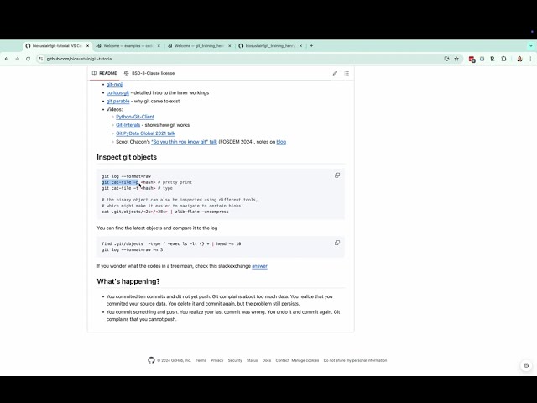Close the Welcome — examples tab
The image size is (537, 403).
click(159, 46)
